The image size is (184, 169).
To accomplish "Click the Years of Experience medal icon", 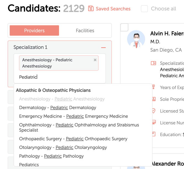I will 153,87.
